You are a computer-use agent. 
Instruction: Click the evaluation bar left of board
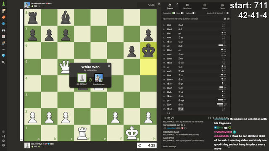(x=21, y=75)
